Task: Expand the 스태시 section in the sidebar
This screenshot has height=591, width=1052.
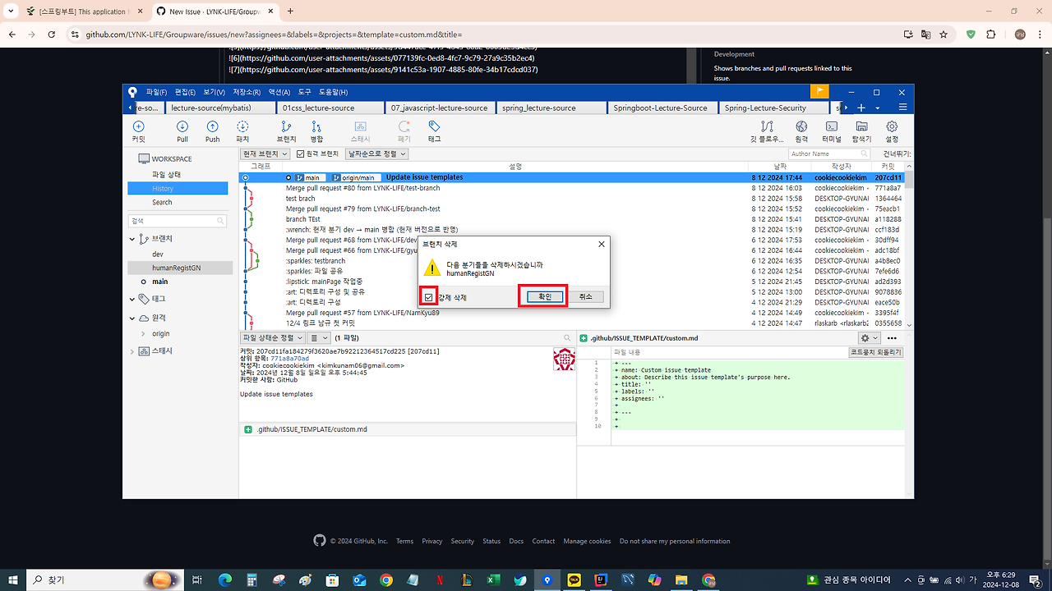Action: coord(132,351)
